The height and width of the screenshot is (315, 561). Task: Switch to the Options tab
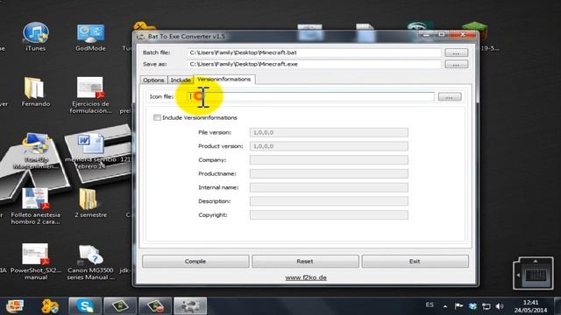tap(153, 80)
